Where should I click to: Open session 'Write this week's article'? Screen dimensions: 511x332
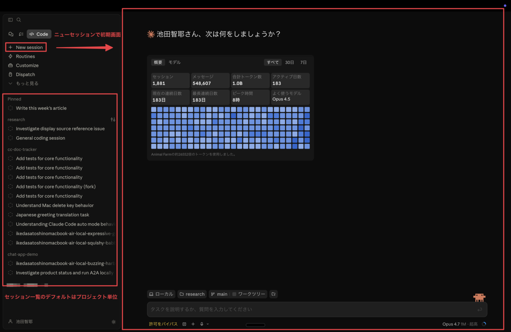pos(41,108)
